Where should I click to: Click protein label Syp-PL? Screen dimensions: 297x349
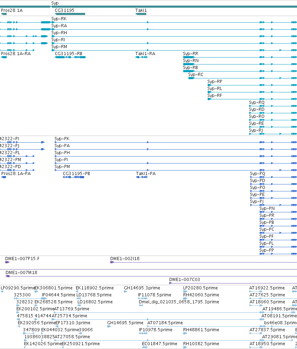[x=267, y=243]
